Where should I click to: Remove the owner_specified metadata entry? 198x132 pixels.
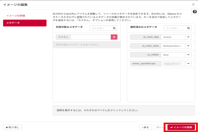click(188, 63)
